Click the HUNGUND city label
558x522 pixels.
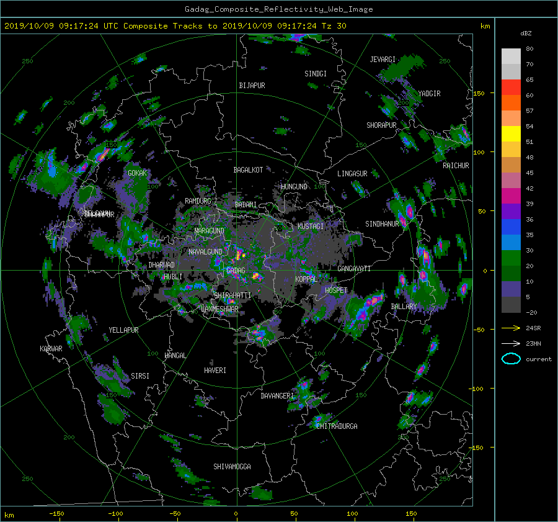point(294,187)
